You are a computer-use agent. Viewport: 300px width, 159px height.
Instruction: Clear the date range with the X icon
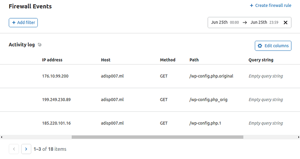click(x=286, y=23)
